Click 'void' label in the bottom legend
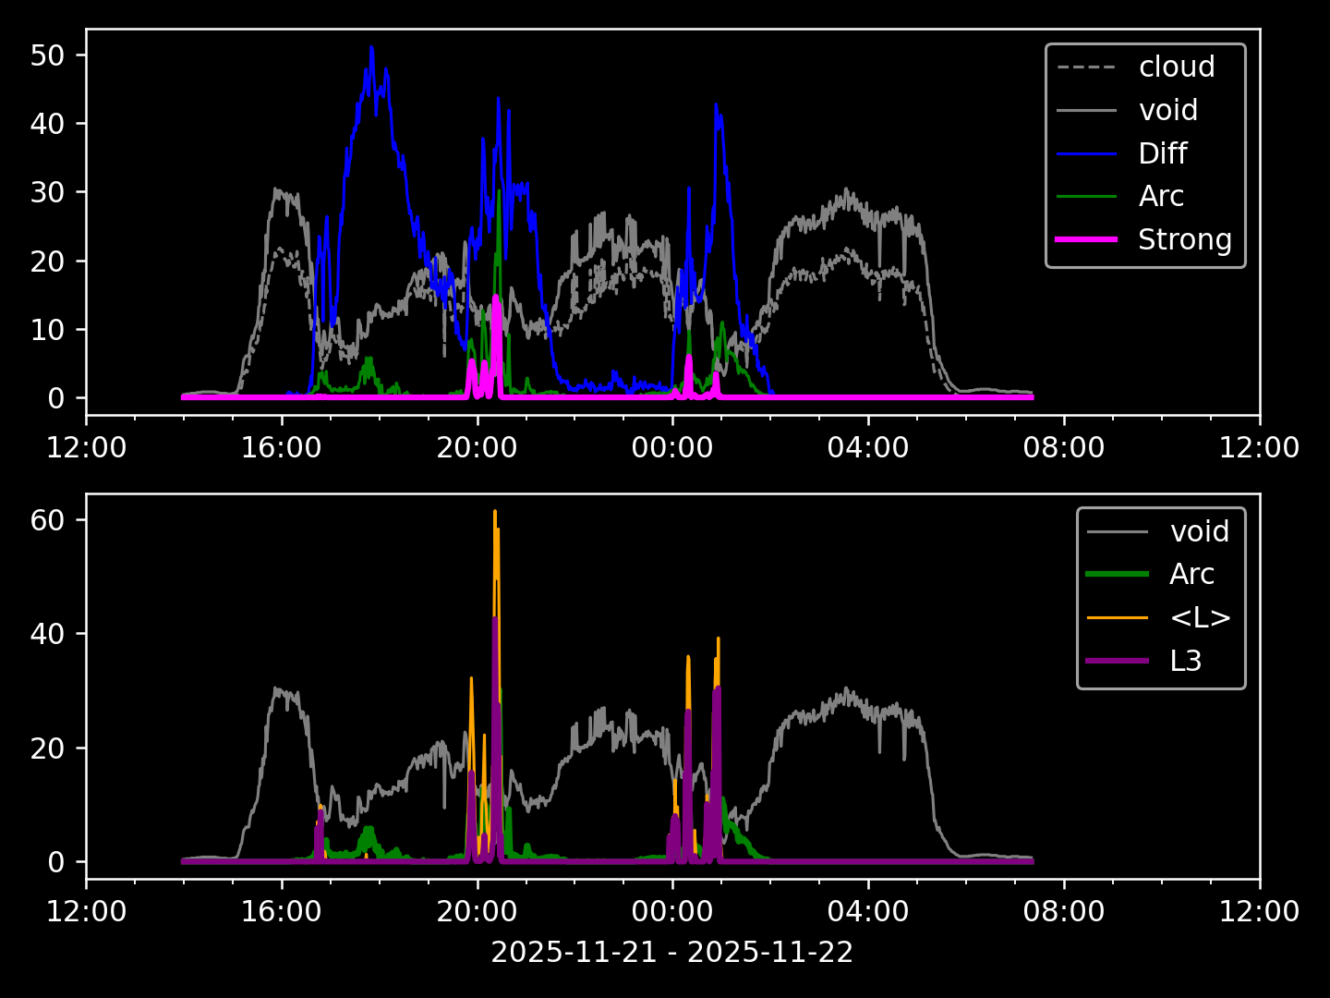 (1199, 531)
